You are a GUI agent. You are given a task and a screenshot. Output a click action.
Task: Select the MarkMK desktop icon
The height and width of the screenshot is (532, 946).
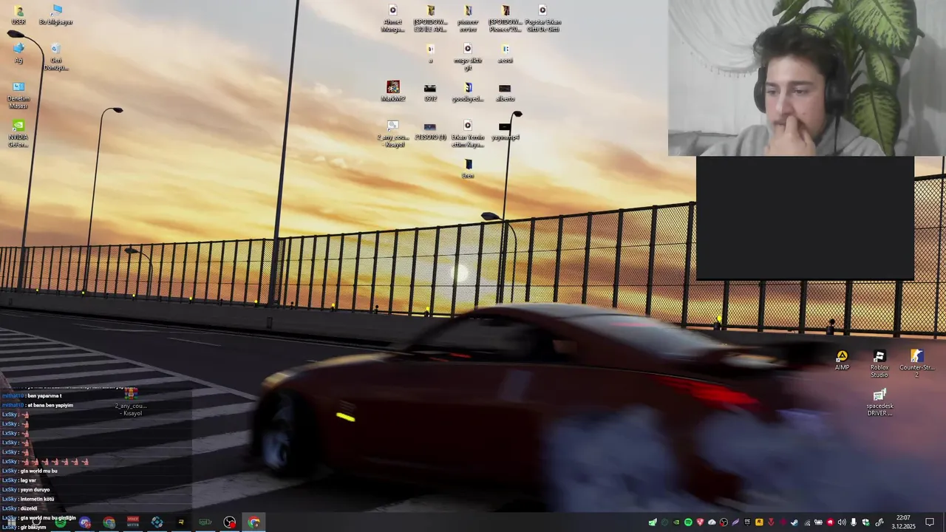pyautogui.click(x=393, y=92)
